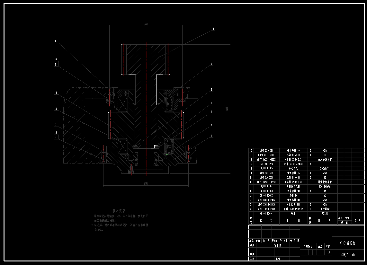Click the 18Cr2Ni4WA material cell
Screen dimensions: 367x265
coord(325,186)
